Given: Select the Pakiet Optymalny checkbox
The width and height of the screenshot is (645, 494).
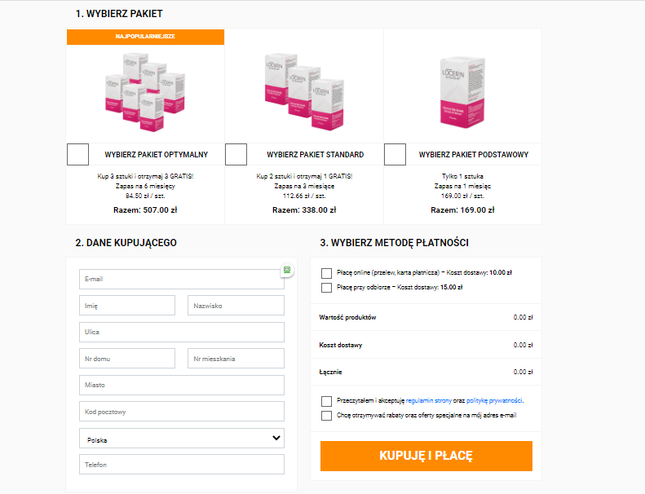Looking at the screenshot, I should [77, 154].
